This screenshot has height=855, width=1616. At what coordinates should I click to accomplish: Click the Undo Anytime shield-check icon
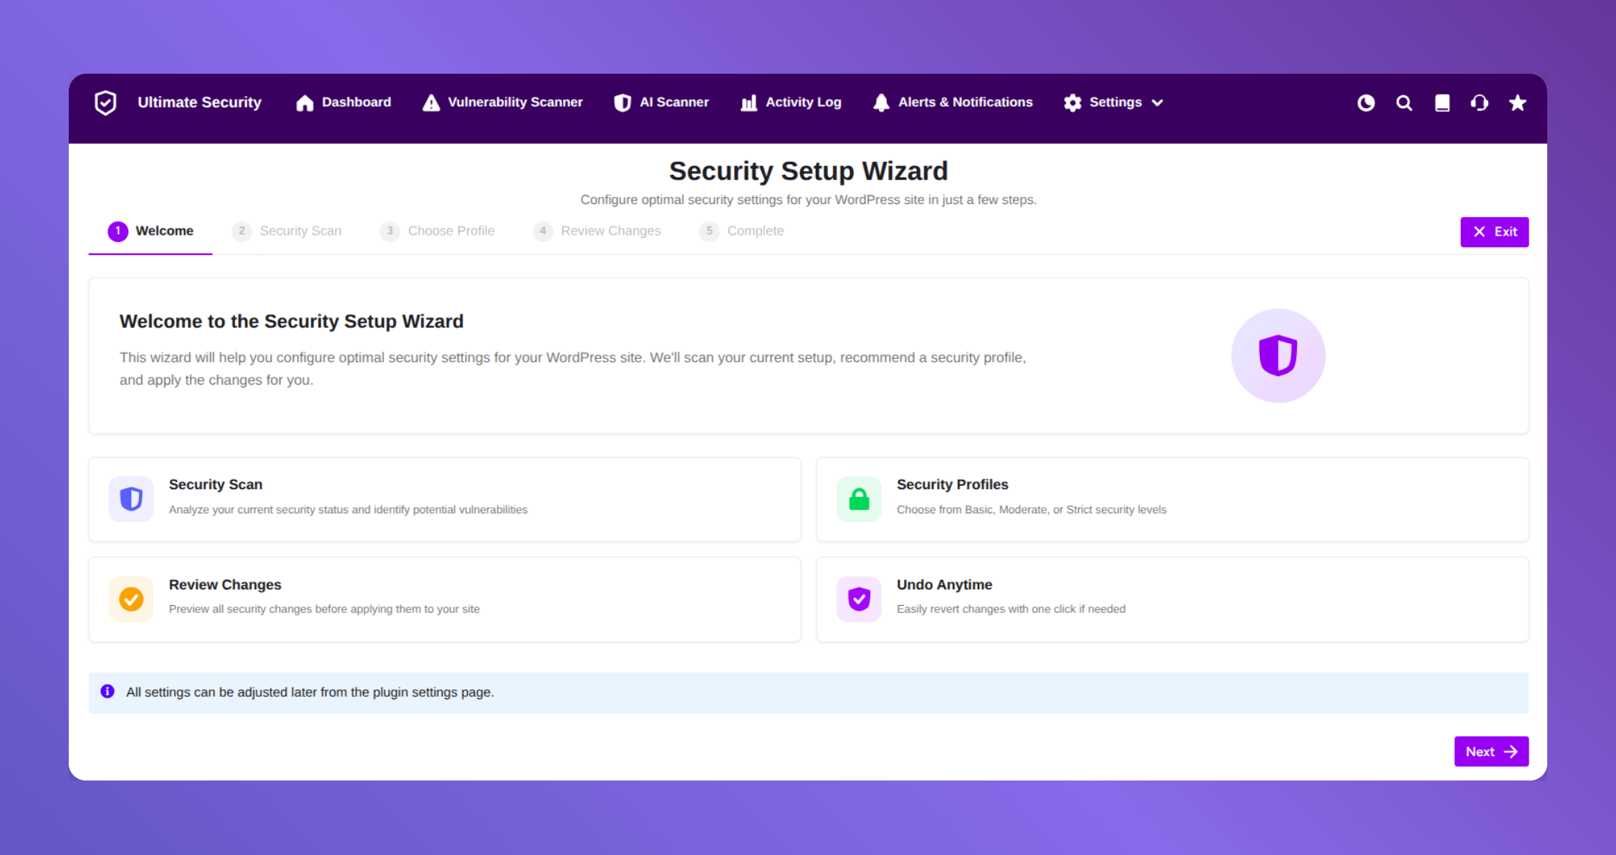[x=859, y=599]
